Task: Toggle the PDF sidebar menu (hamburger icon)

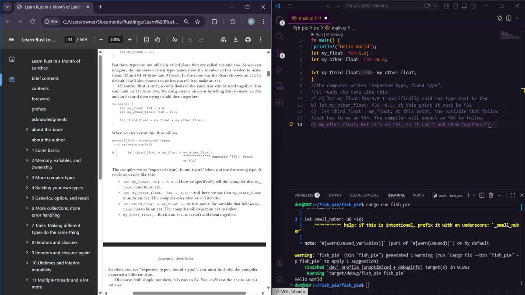Action: [x=11, y=39]
